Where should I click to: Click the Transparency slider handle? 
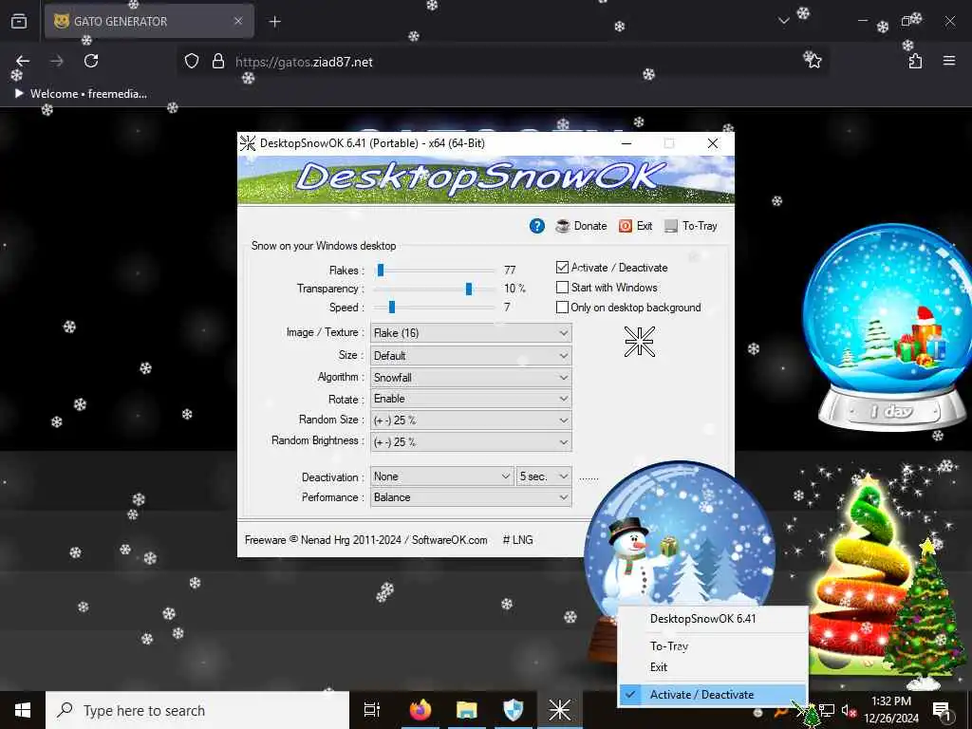click(x=469, y=289)
